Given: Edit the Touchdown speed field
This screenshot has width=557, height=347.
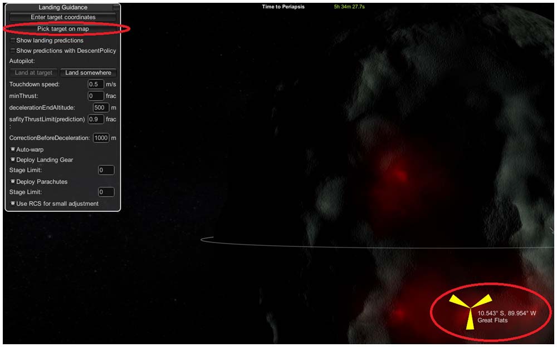Looking at the screenshot, I should pos(96,84).
